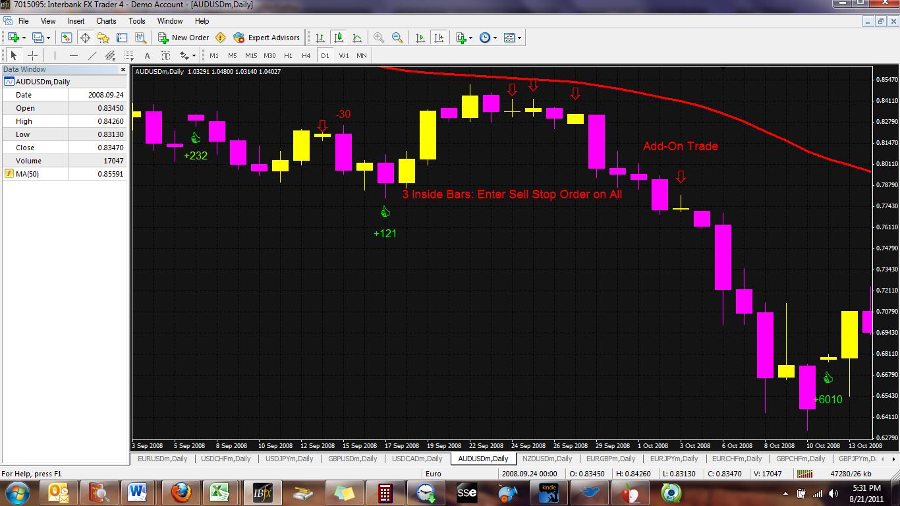Open the Navigator panel icon
Screen dimensions: 900x506
[x=103, y=38]
